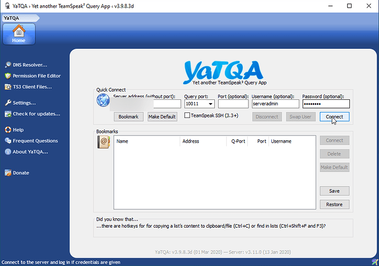
Task: Open Settings from the sidebar
Action: (24, 103)
